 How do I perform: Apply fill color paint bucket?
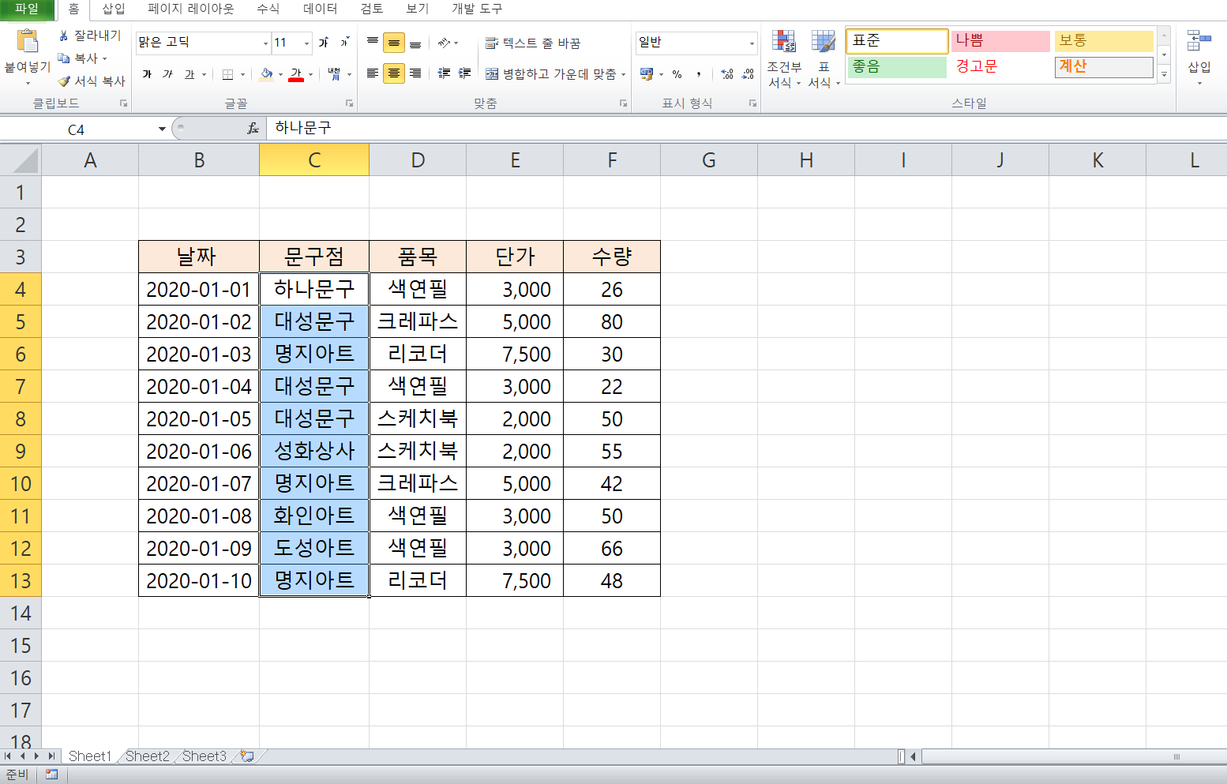point(267,74)
